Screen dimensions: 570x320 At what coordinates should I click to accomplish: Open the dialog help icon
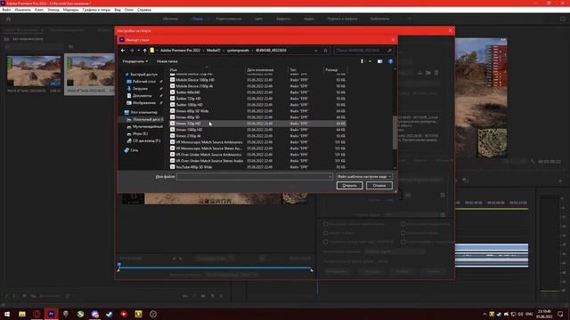tap(390, 61)
